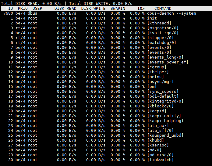Click the Total DISK READ summary text
This screenshot has height=166, width=212.
(34, 3)
